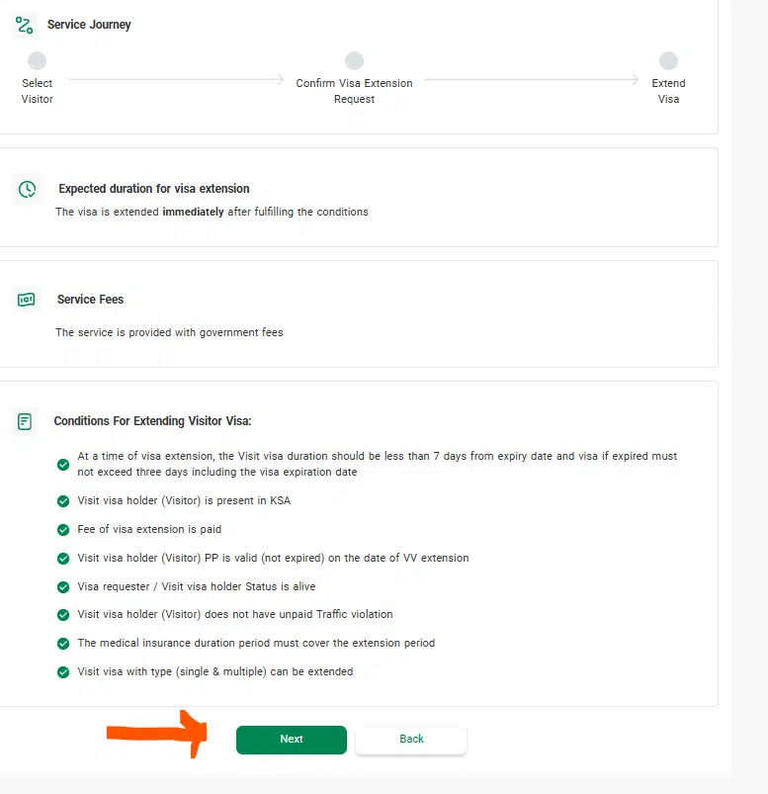Click the Service Journey route icon
The height and width of the screenshot is (794, 768).
(25, 25)
